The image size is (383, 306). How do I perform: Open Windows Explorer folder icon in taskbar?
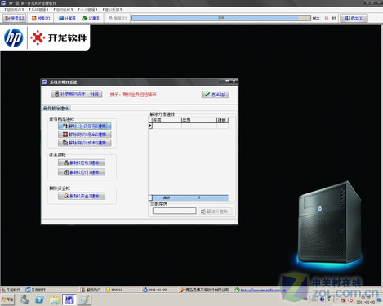coord(55,299)
